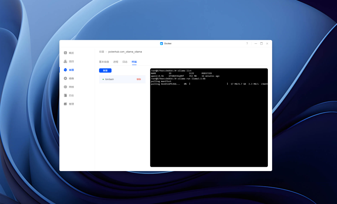
Task: Open the 镜像 images disc icon
Action: pyautogui.click(x=65, y=78)
